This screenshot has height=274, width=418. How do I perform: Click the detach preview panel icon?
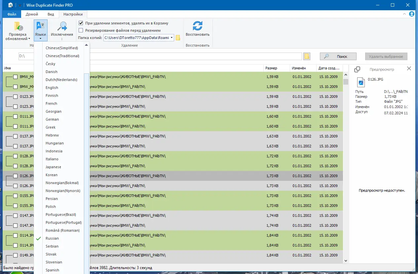coord(357,69)
